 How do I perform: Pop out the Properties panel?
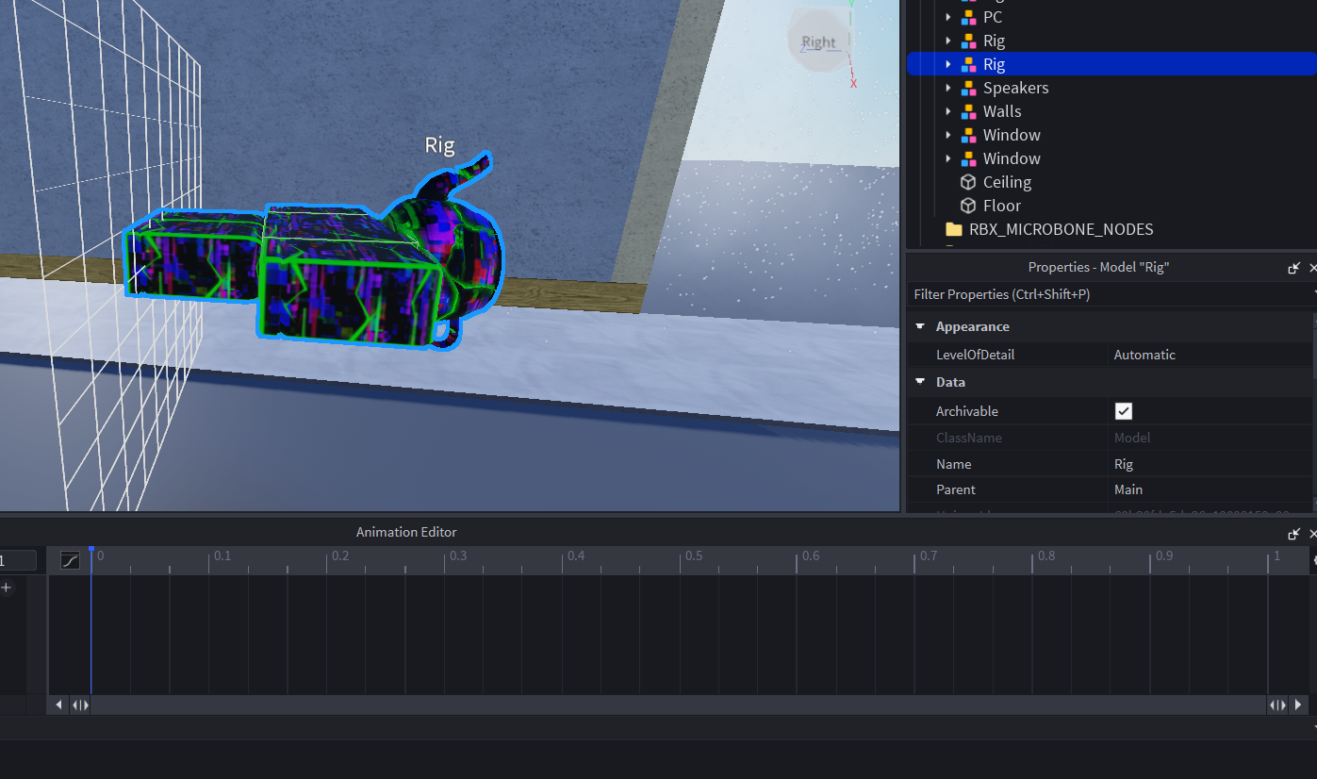click(1293, 268)
